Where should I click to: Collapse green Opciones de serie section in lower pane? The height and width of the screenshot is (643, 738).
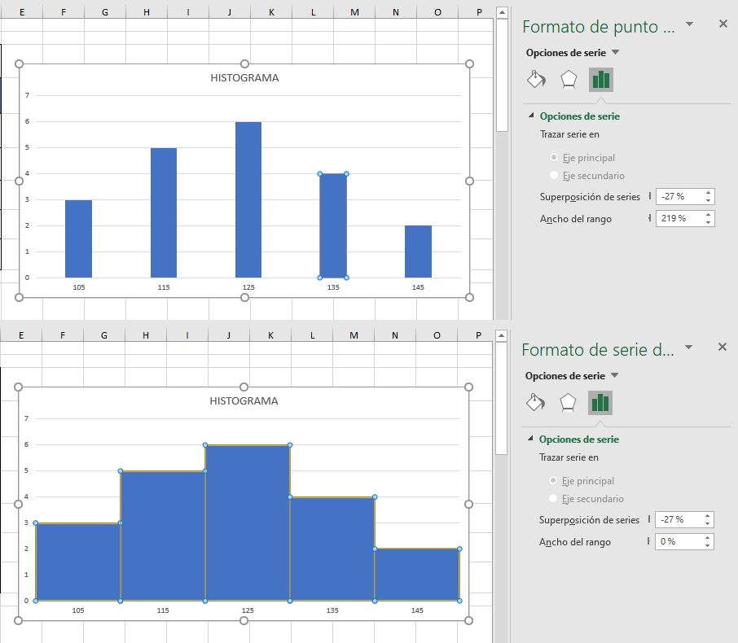(x=530, y=439)
